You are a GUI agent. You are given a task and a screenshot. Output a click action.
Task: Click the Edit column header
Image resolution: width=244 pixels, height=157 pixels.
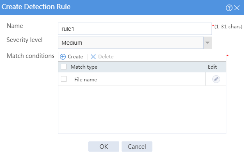coord(212,67)
